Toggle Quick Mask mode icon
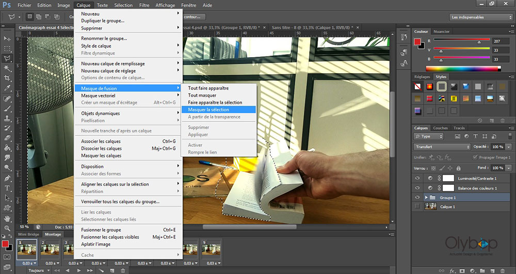Viewport: 516px width, 274px height. pos(7,256)
